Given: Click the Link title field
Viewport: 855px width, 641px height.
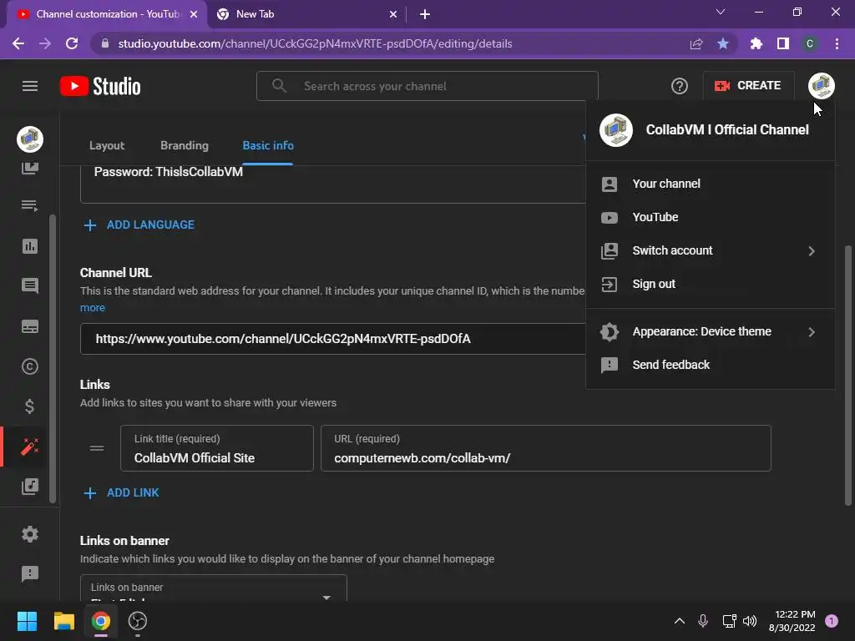Looking at the screenshot, I should pos(216,448).
